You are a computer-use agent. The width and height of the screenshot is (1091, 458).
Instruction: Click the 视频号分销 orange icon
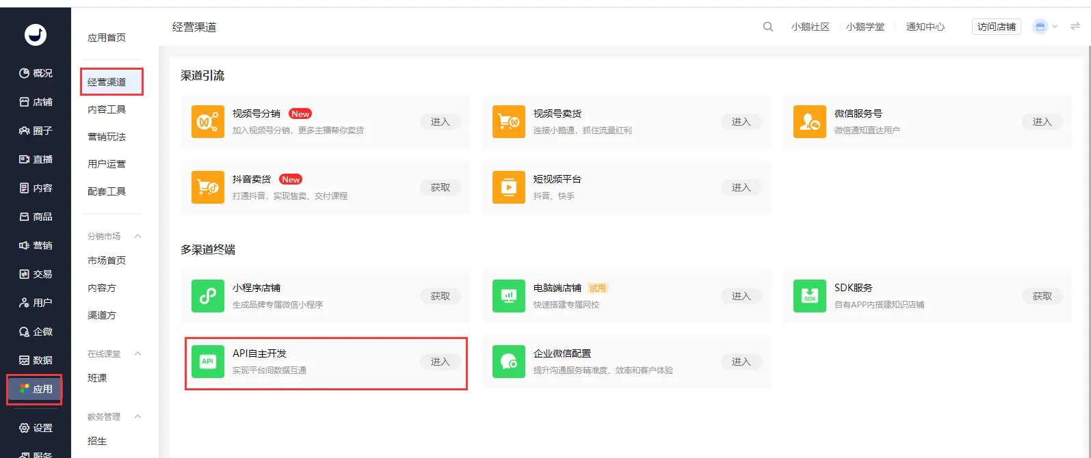click(208, 122)
